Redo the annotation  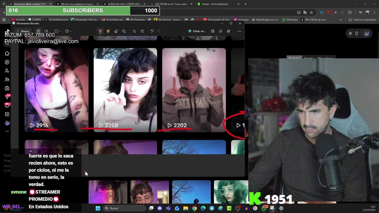click(x=159, y=31)
